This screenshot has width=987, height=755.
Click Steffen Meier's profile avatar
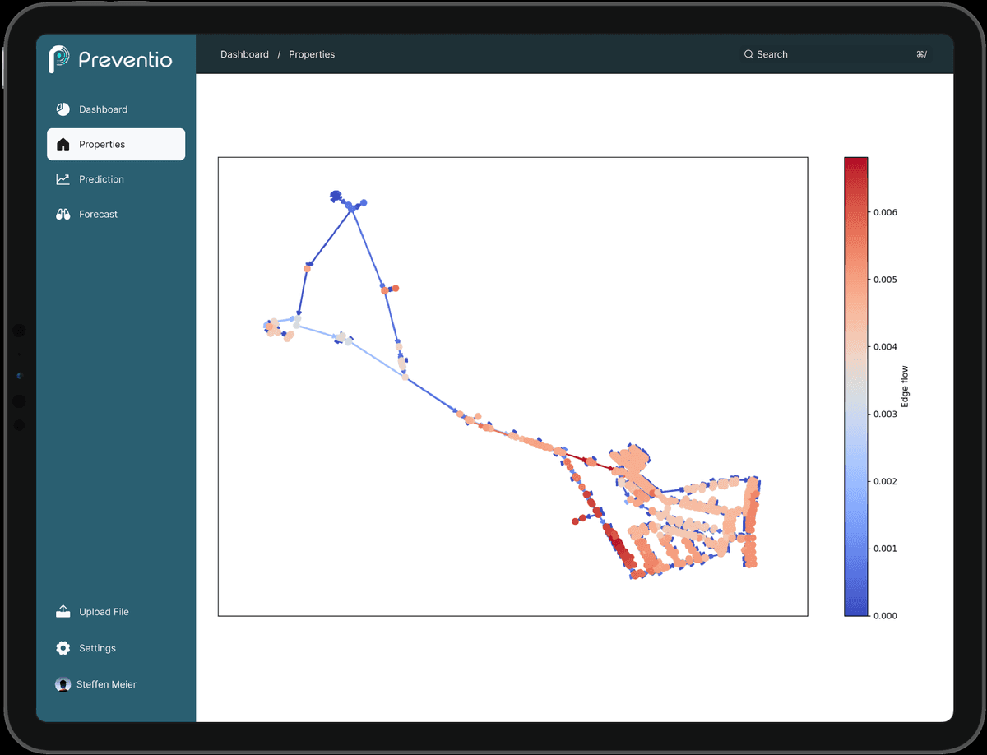click(63, 684)
